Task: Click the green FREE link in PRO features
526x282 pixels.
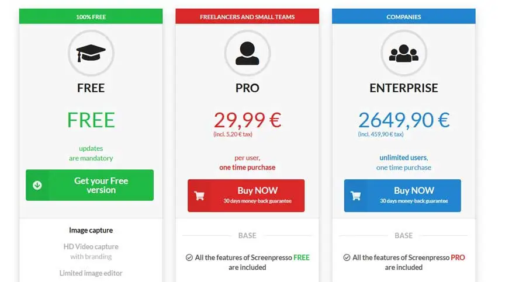Action: 302,257
